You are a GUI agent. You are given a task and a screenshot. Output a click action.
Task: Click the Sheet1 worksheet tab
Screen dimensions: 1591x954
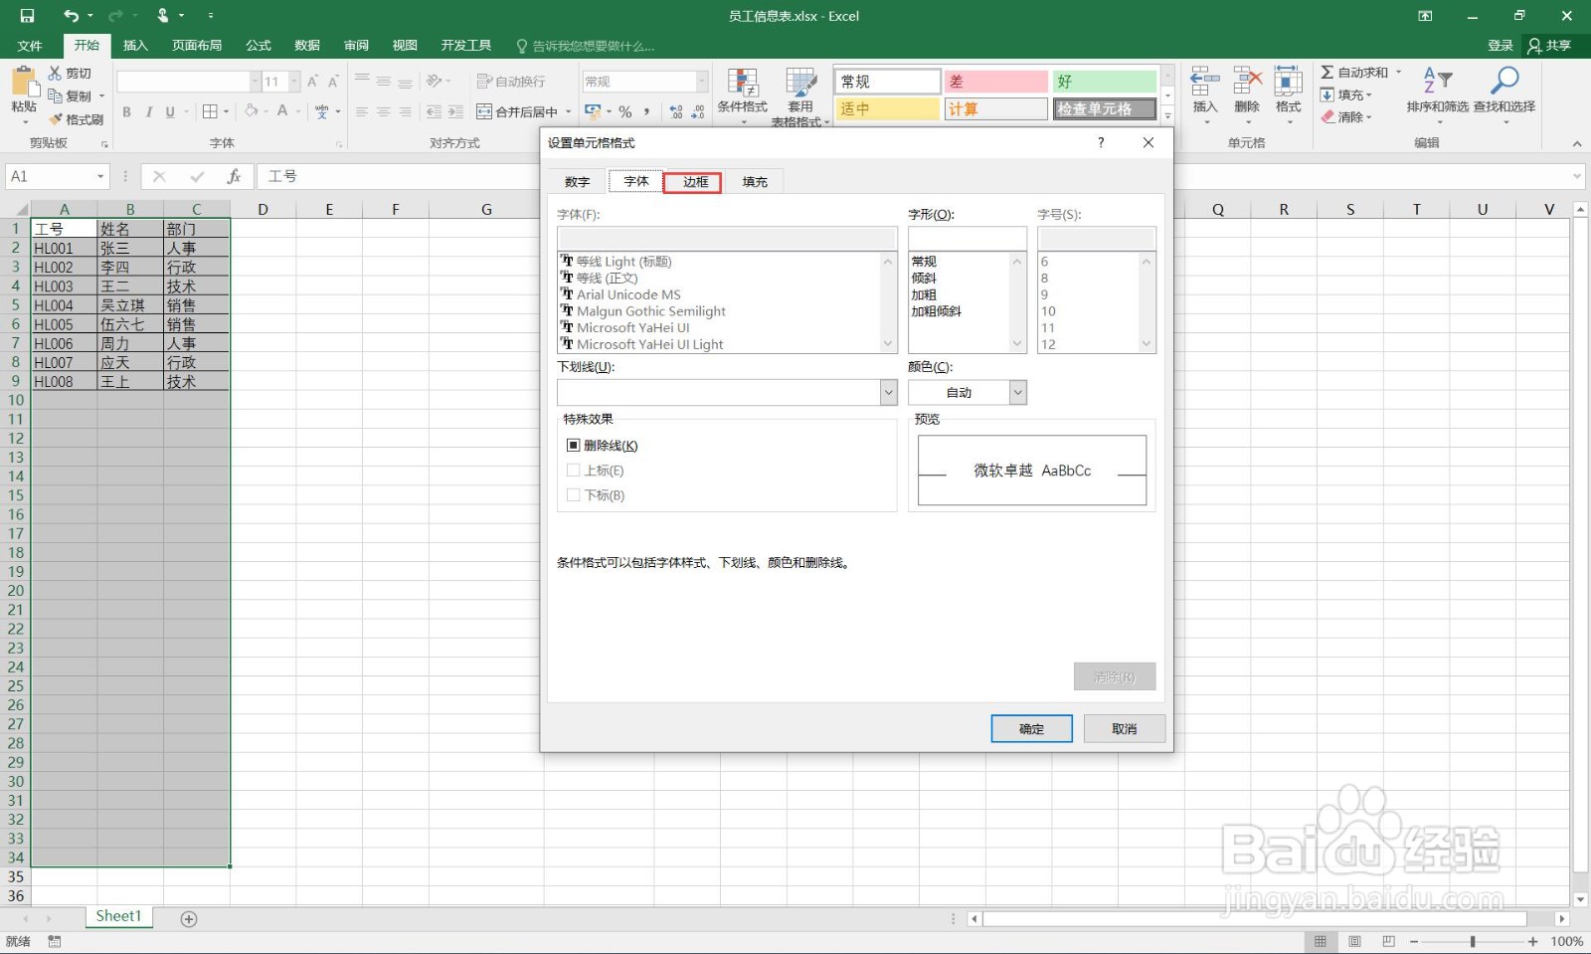(x=118, y=916)
